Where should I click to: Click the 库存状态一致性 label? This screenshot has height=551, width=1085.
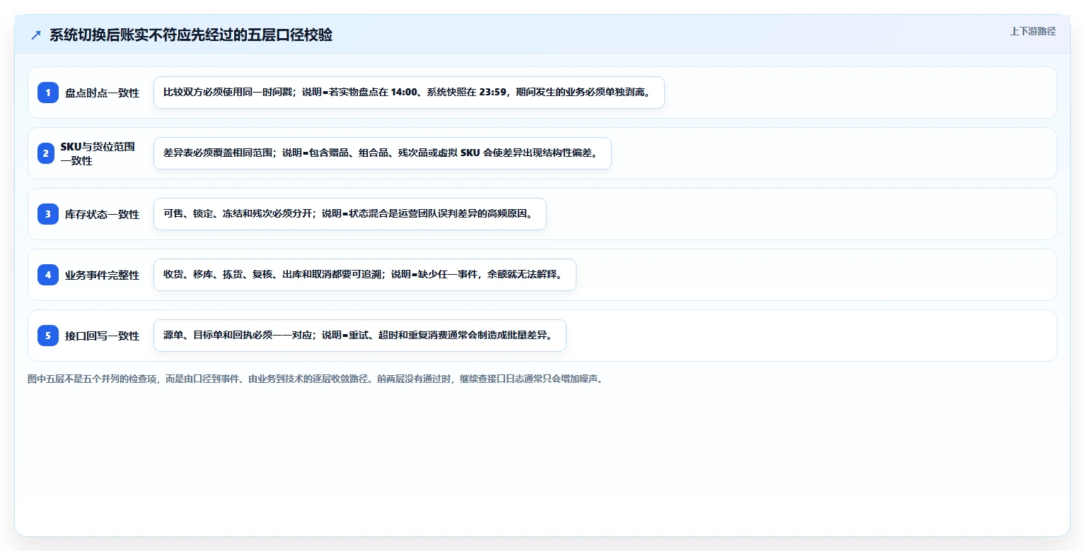click(103, 214)
